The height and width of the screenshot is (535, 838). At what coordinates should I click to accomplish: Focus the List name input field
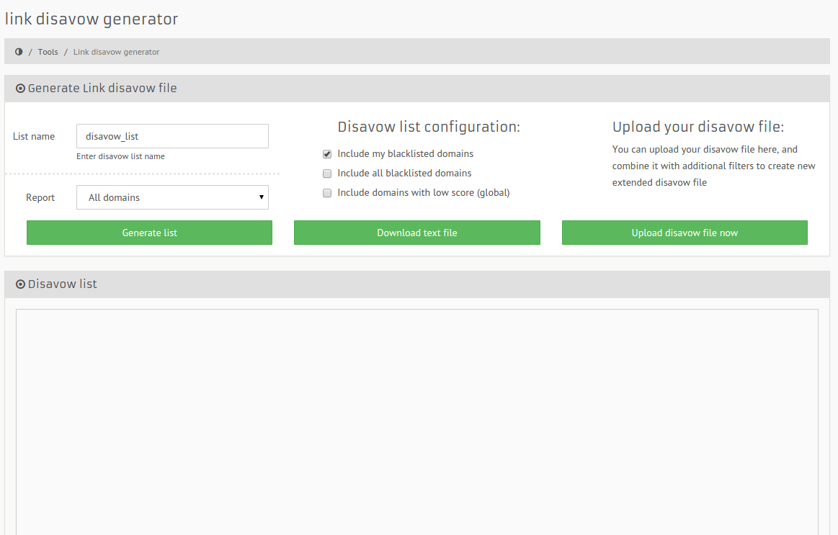point(171,136)
